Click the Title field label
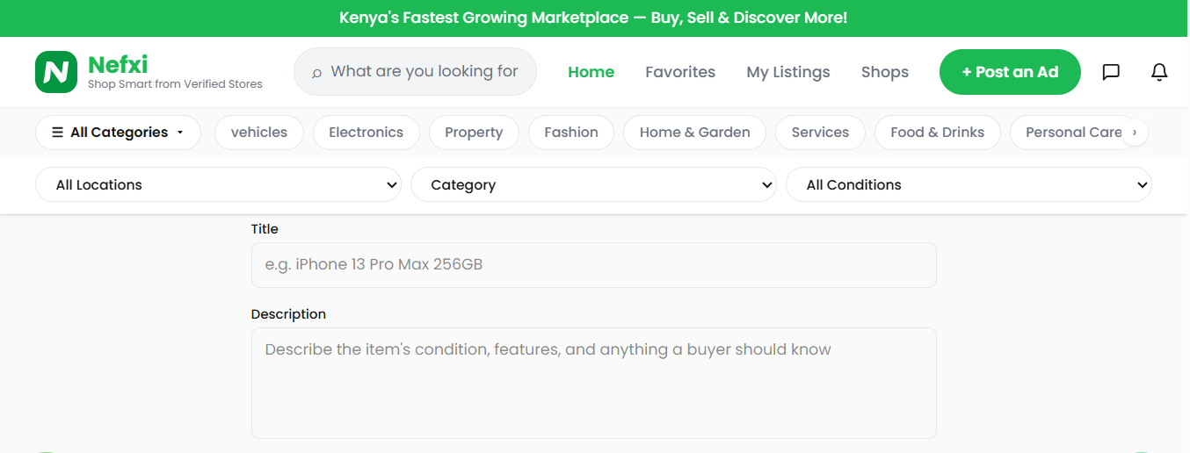This screenshot has width=1190, height=453. [265, 229]
